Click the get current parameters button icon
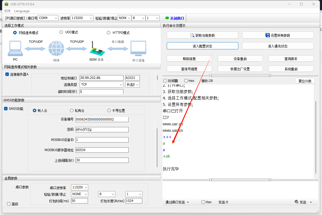This screenshot has width=322, height=215. click(x=192, y=35)
